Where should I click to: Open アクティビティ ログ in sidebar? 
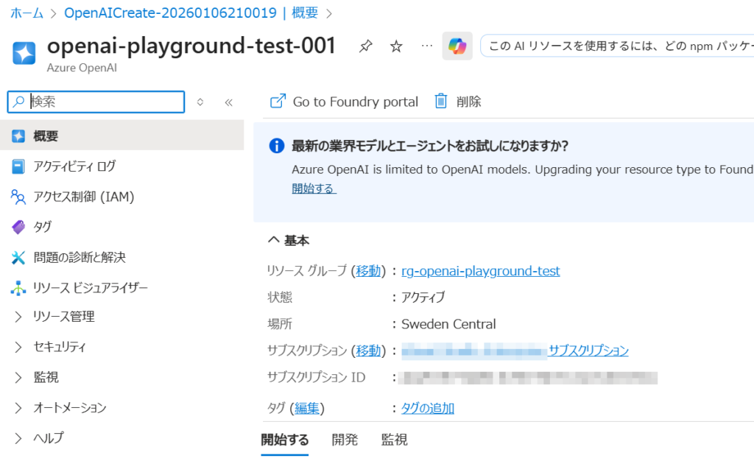pyautogui.click(x=74, y=166)
